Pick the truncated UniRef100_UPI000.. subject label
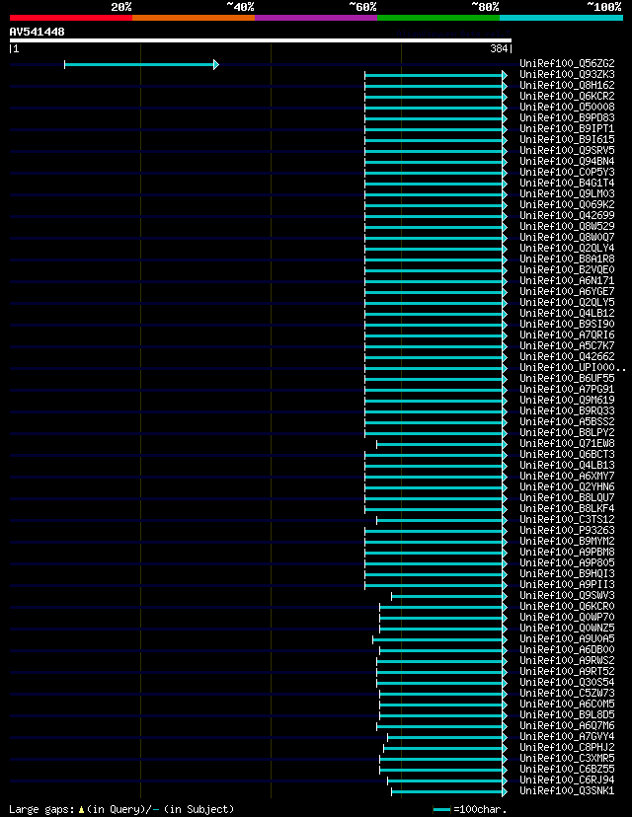 pos(573,367)
